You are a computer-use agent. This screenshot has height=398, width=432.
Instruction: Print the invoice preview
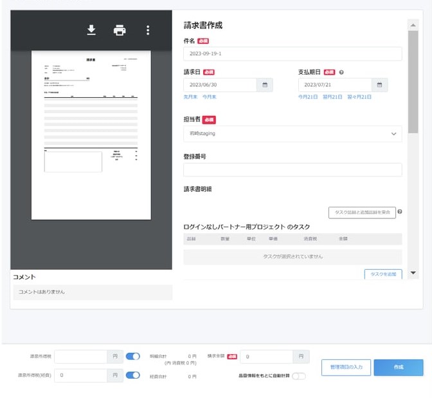[x=120, y=30]
